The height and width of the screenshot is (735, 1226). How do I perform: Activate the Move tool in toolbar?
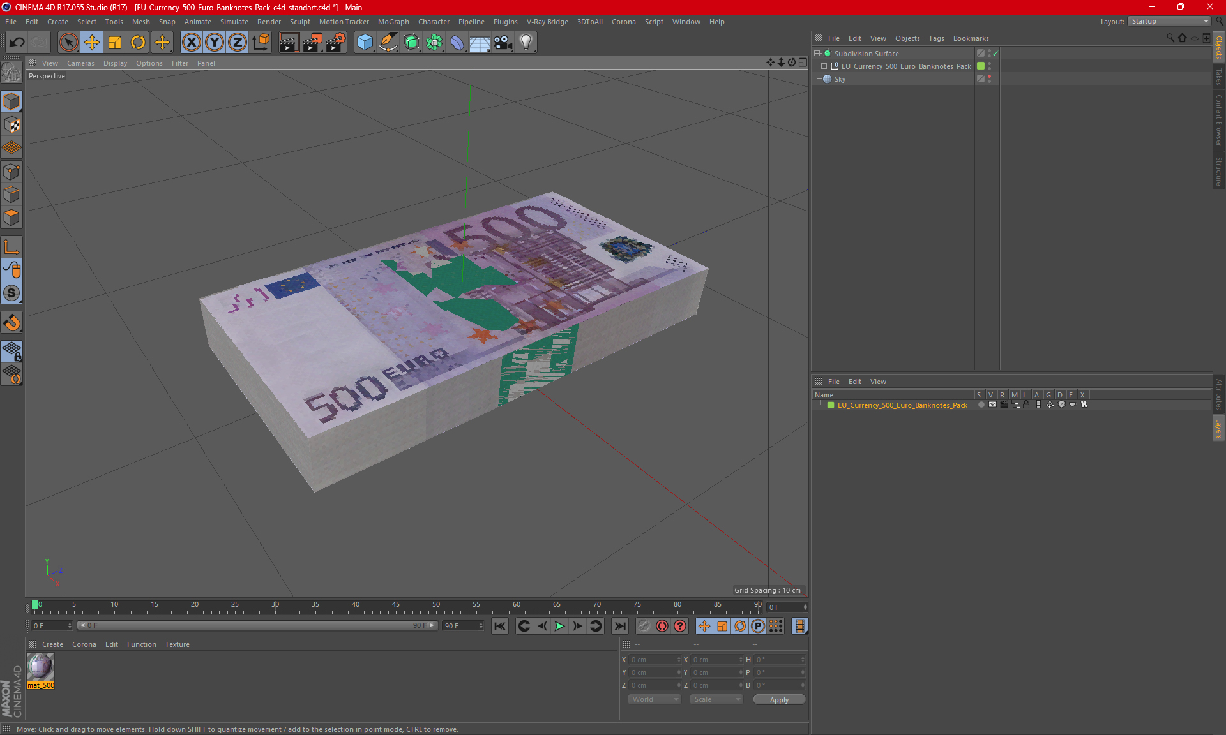click(x=92, y=42)
